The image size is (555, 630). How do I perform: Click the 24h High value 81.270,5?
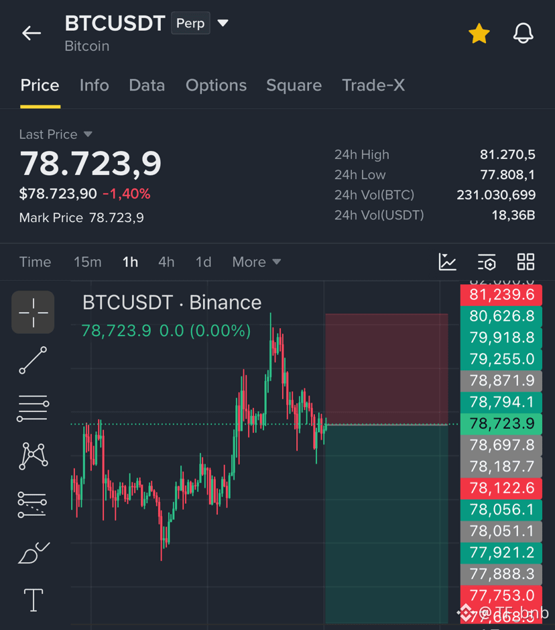click(x=507, y=155)
